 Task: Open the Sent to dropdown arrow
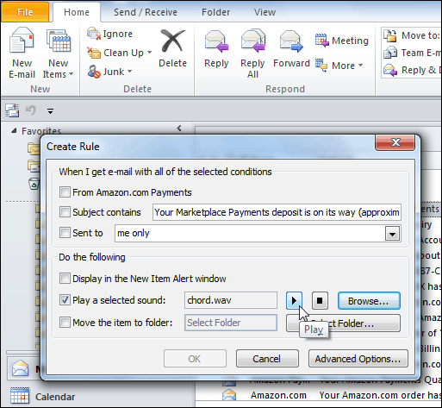(392, 234)
